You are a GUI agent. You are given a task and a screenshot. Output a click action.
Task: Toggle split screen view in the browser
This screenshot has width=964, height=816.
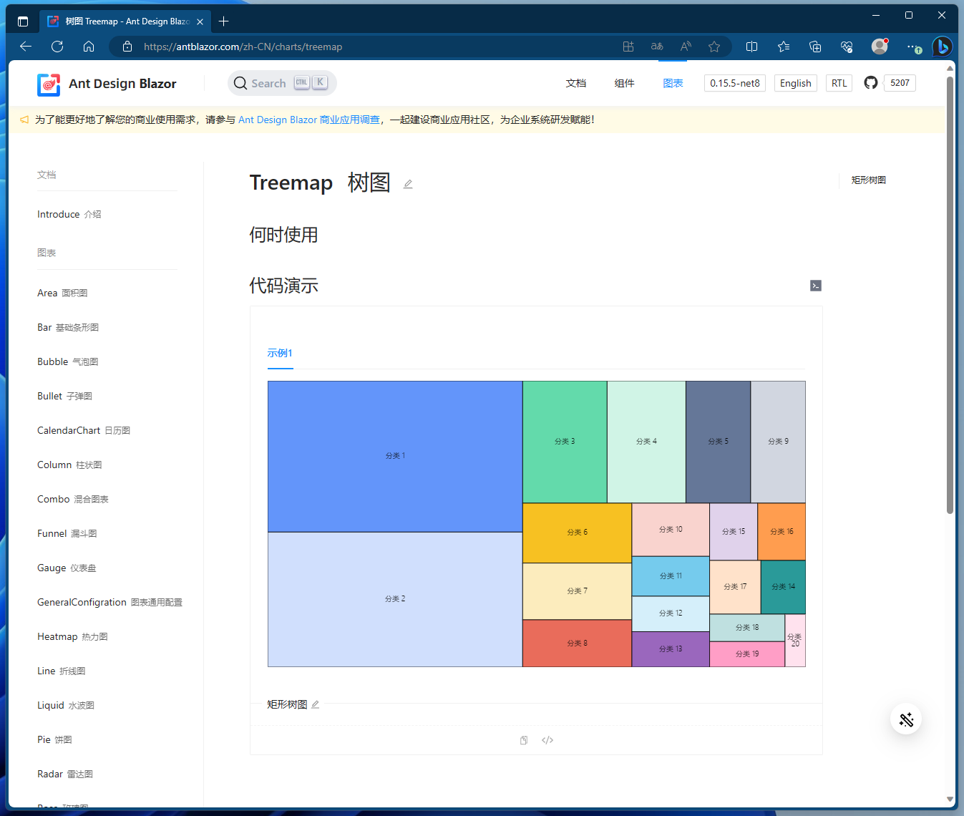point(751,46)
